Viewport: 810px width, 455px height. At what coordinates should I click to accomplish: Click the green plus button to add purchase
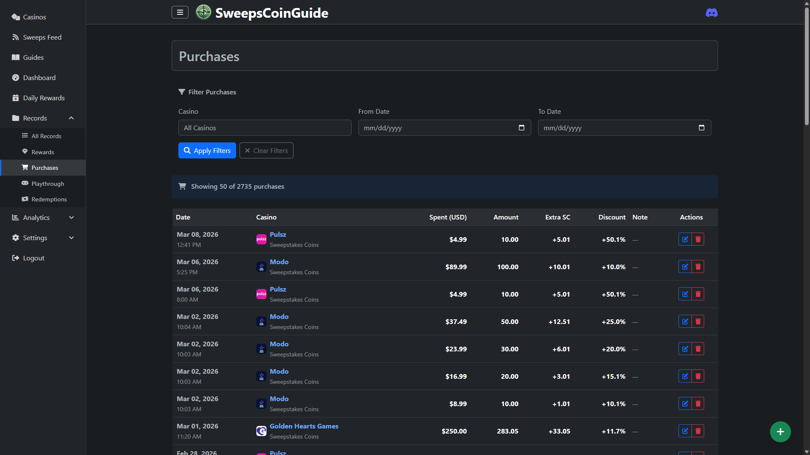tap(780, 431)
